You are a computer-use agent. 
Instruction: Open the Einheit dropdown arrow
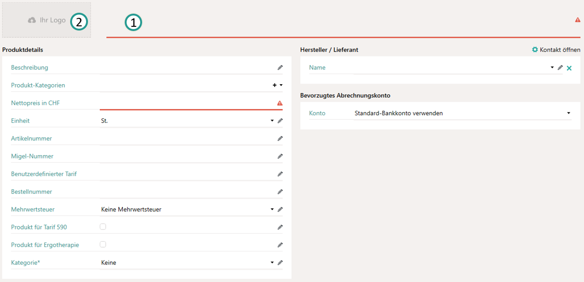(272, 121)
